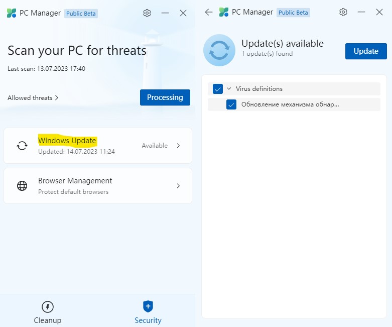The height and width of the screenshot is (327, 392).
Task: Go back using the arrow in the right window
Action: (x=208, y=12)
